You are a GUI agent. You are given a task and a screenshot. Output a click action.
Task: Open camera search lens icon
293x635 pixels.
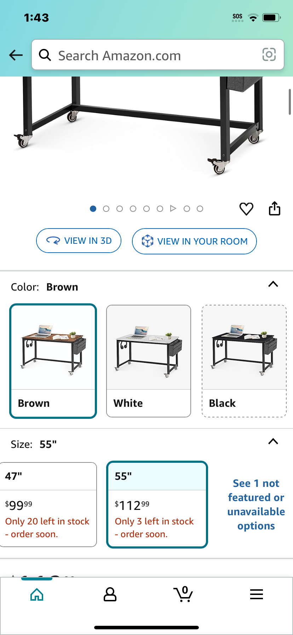(269, 55)
